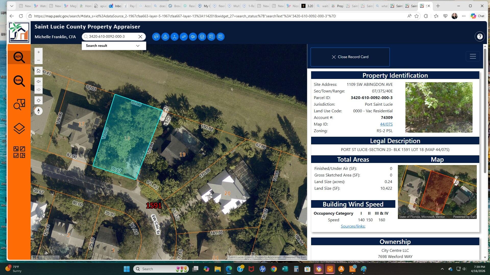Open the 44/07S Map ID link
The width and height of the screenshot is (490, 275).
pos(386,124)
